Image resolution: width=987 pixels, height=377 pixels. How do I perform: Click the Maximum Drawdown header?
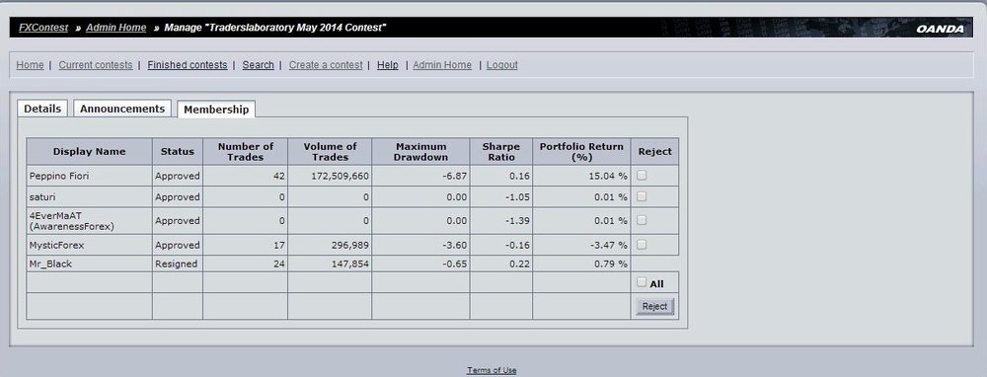[x=421, y=152]
